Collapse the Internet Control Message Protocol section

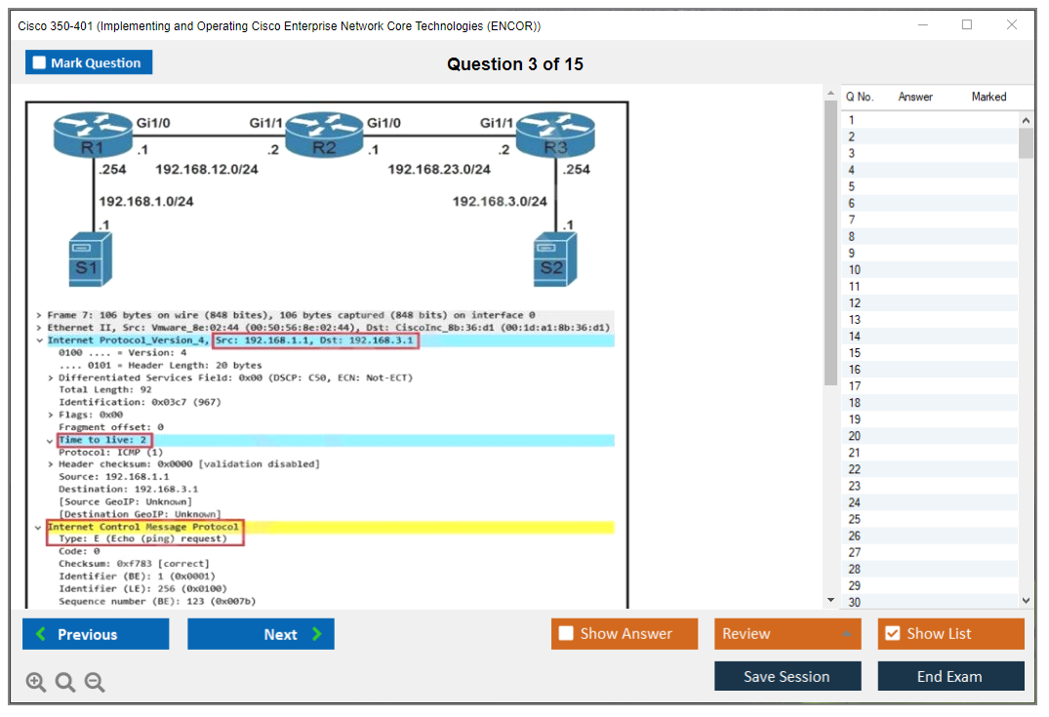(x=38, y=527)
